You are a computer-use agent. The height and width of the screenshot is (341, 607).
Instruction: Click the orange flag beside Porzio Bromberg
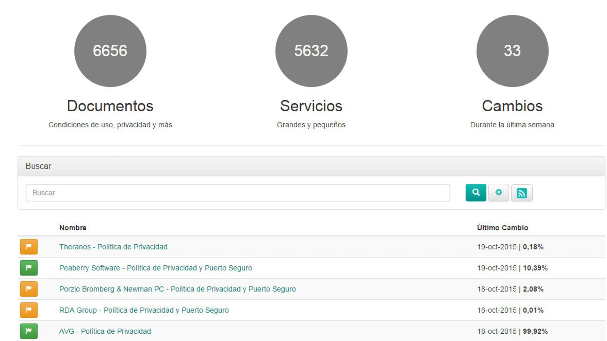(29, 289)
